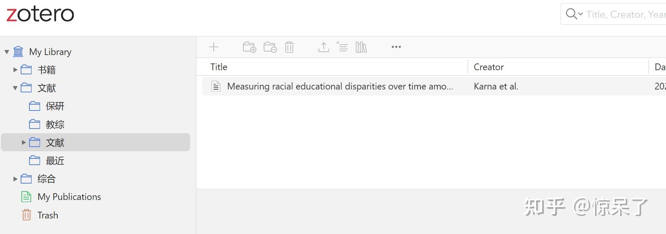Click the toolbar trash icon
Image resolution: width=666 pixels, height=234 pixels.
289,47
